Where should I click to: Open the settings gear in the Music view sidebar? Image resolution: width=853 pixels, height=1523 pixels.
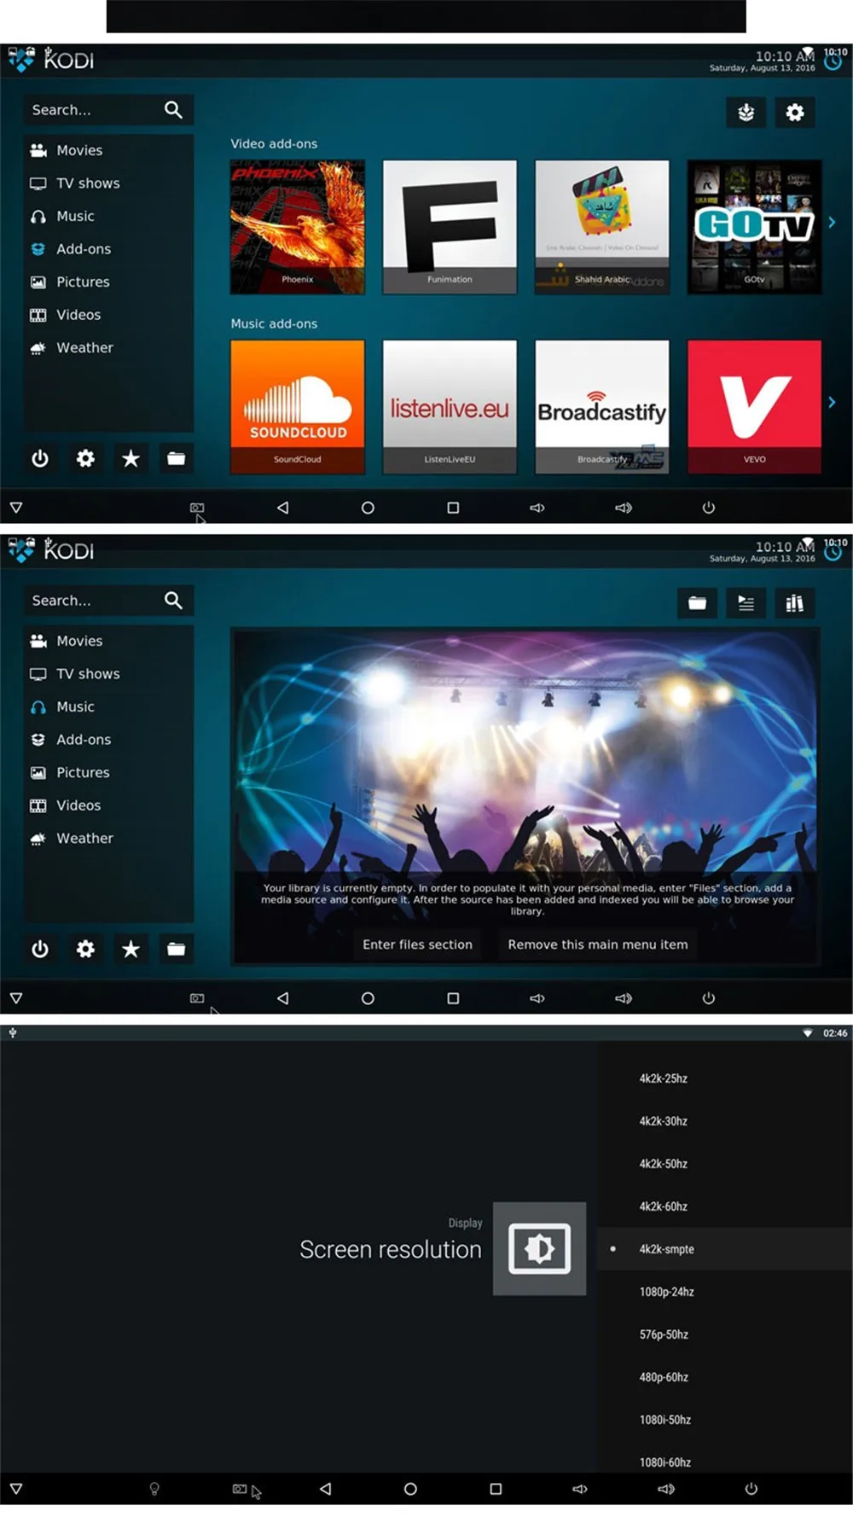tap(85, 950)
